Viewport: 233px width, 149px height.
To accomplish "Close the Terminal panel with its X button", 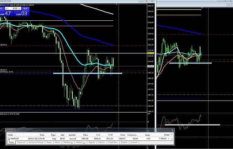I will pos(172,130).
